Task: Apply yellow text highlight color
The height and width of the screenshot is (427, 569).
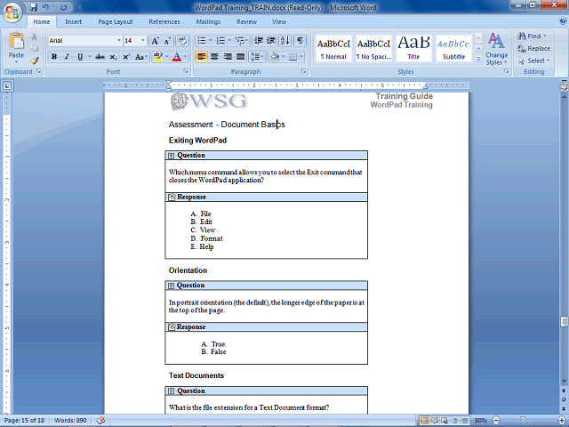Action: [x=157, y=57]
